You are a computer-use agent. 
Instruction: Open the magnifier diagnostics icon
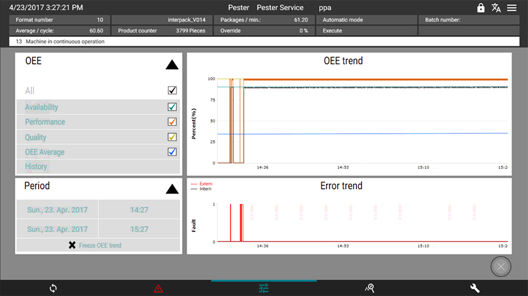click(x=370, y=288)
